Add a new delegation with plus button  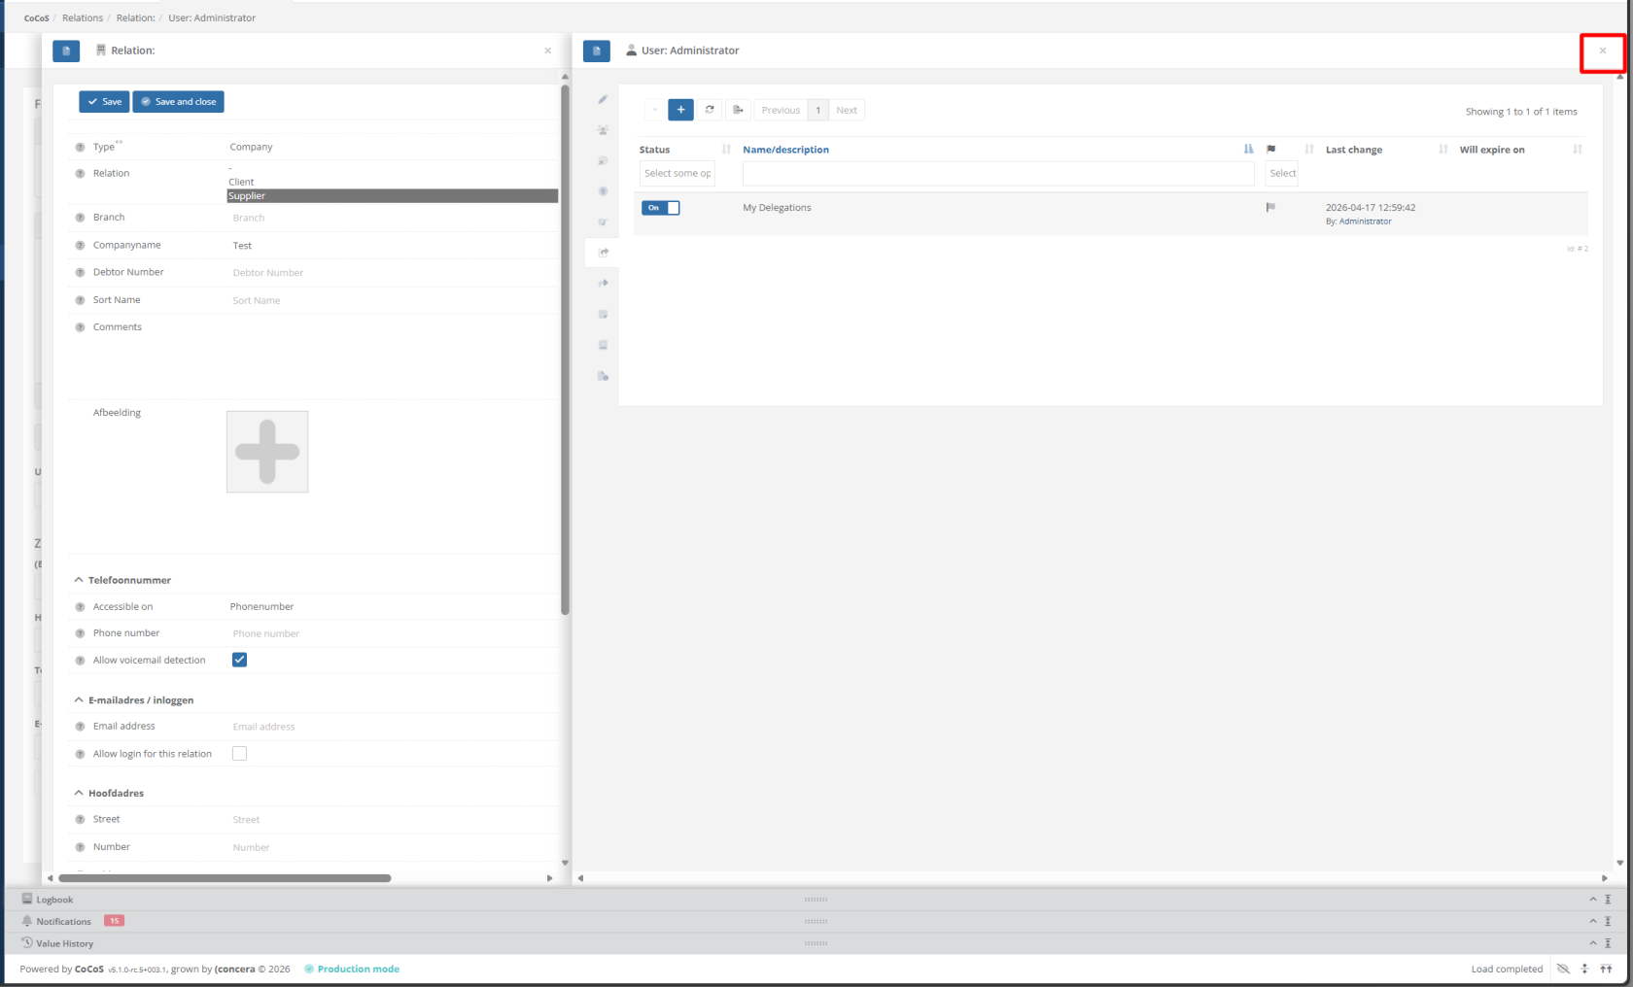680,110
